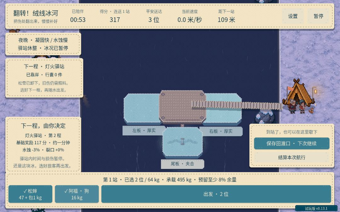Click the 下一程，由你决定 heading
The image size is (340, 212).
[43, 126]
